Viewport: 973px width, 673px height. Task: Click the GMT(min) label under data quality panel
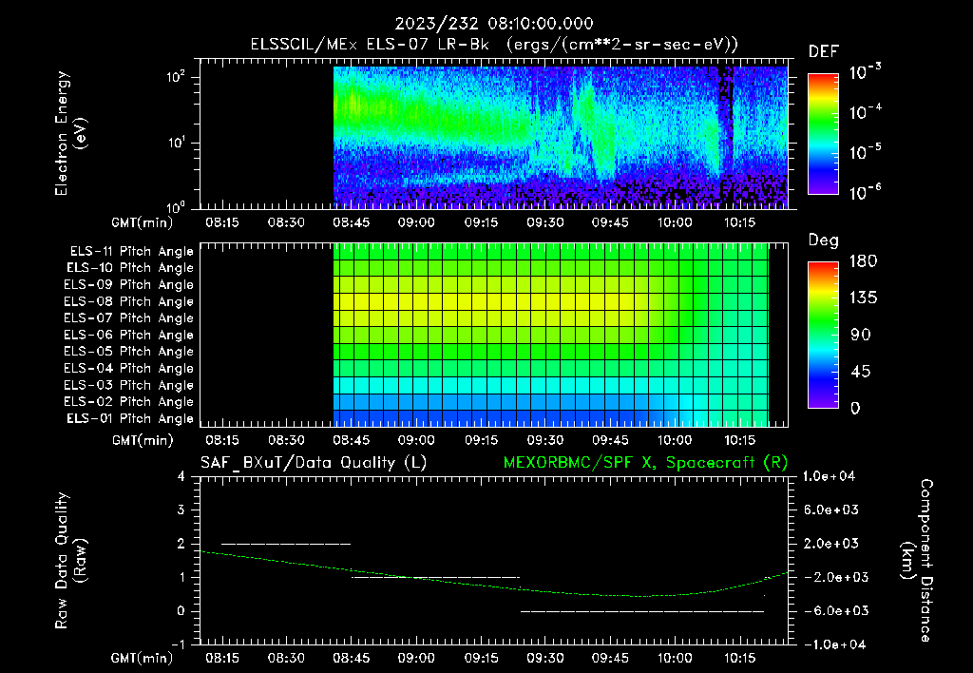(x=143, y=658)
